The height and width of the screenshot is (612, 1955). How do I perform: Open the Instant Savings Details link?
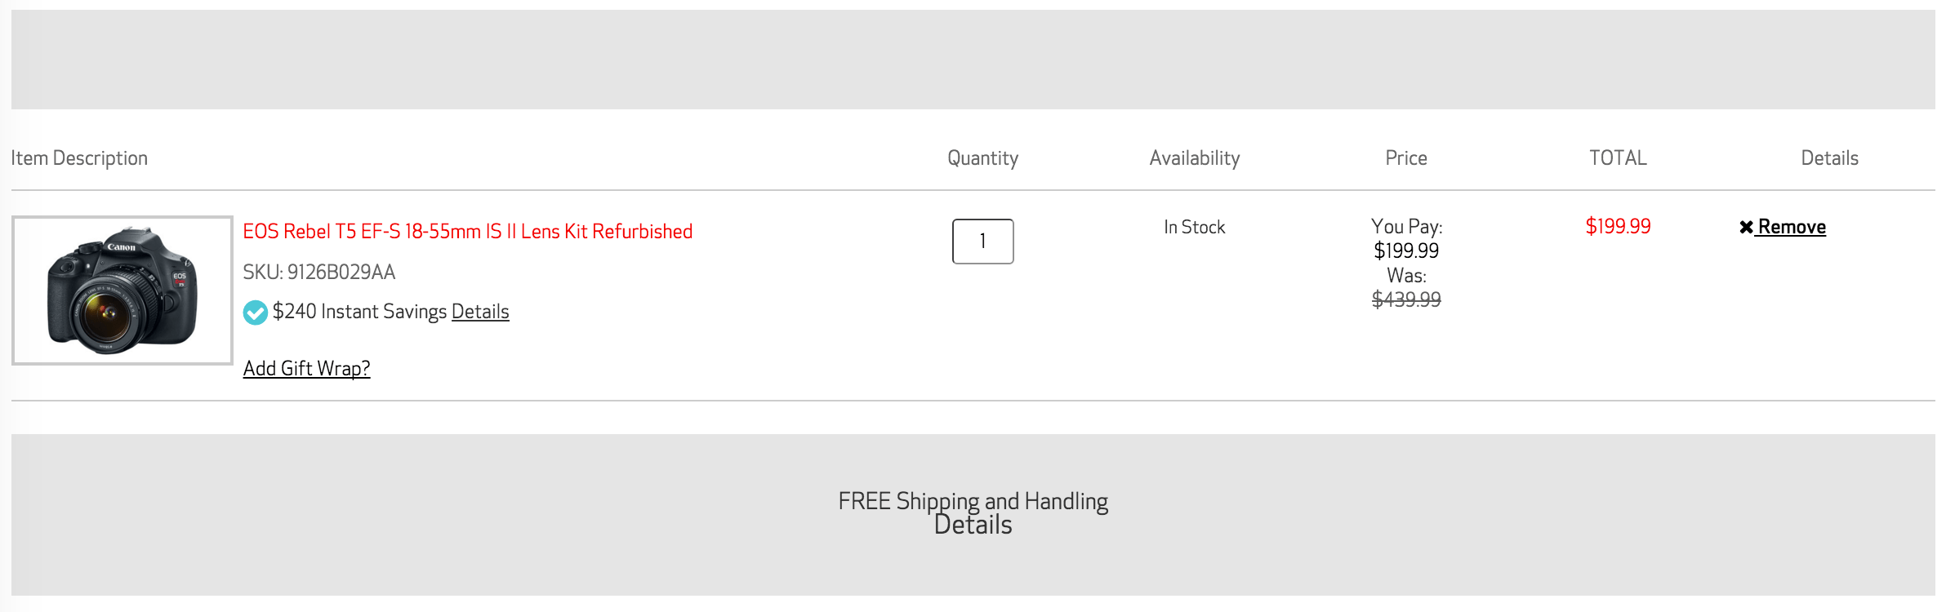479,312
